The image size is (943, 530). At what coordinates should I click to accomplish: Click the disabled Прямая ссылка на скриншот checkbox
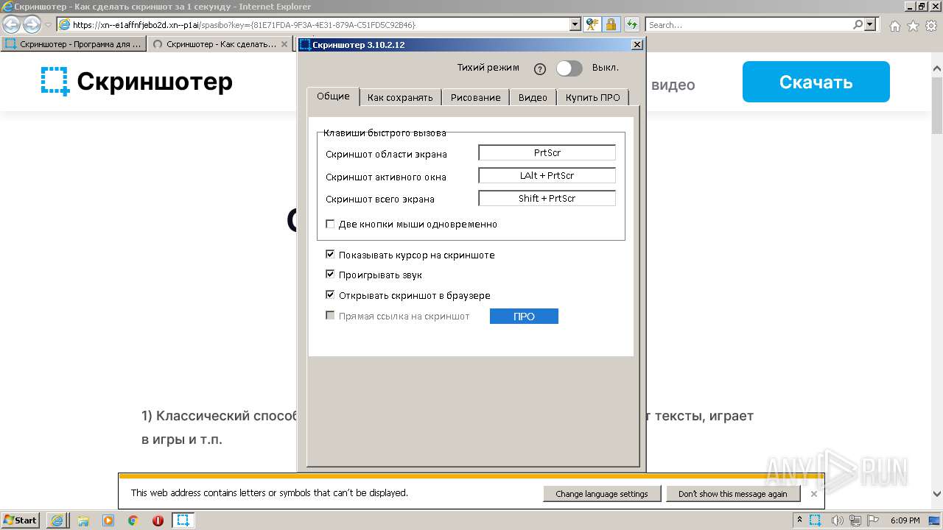[x=330, y=316]
